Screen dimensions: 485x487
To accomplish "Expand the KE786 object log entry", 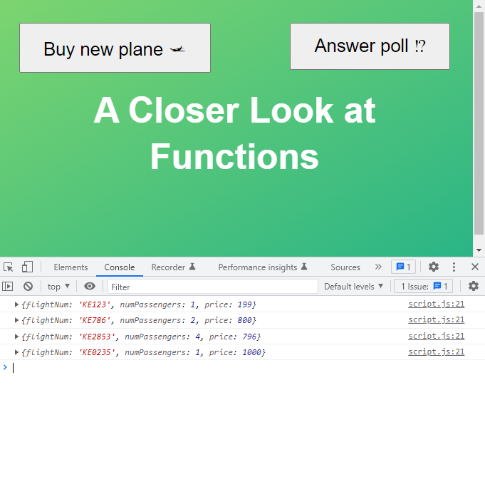I will (x=16, y=320).
